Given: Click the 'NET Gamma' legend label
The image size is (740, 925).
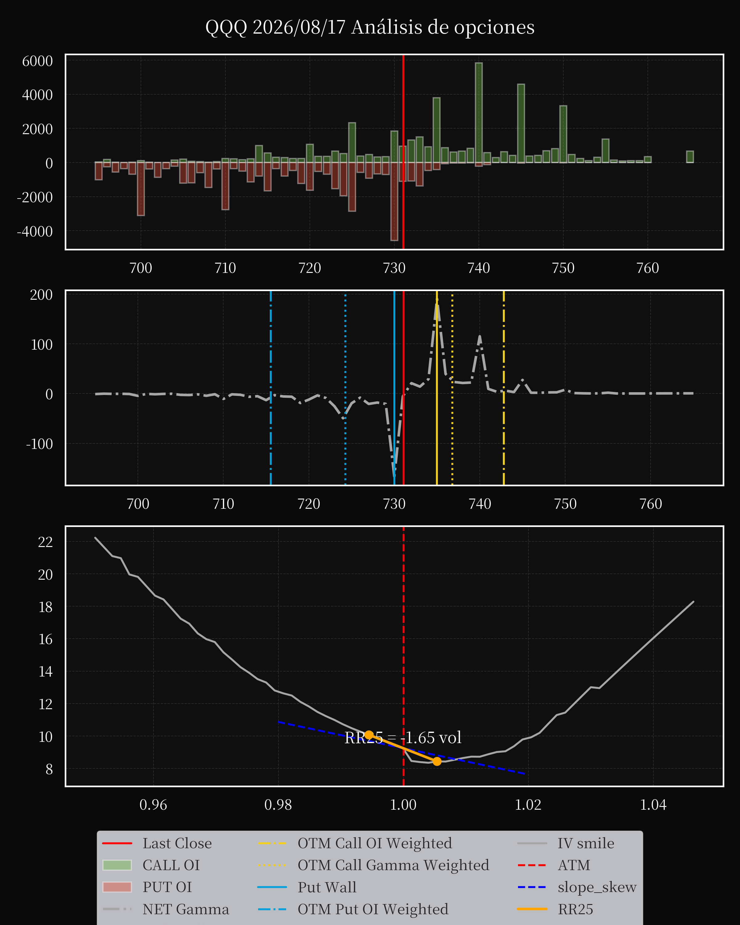Looking at the screenshot, I should click(x=186, y=909).
